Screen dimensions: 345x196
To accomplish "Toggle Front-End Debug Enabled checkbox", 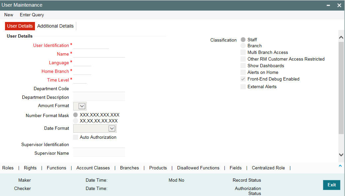I will point(243,79).
